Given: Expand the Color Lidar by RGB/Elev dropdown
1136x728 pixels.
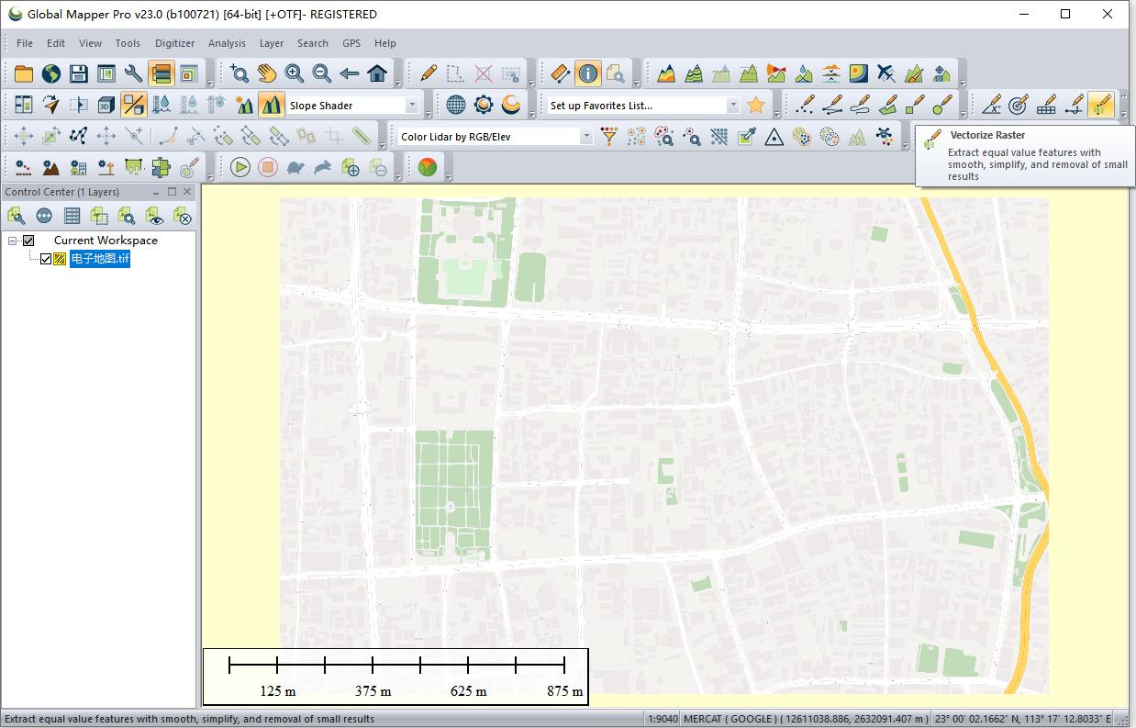Looking at the screenshot, I should (586, 137).
